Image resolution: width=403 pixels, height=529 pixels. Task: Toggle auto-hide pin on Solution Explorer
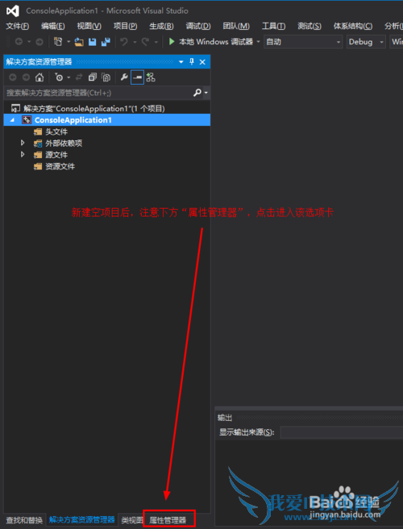192,62
